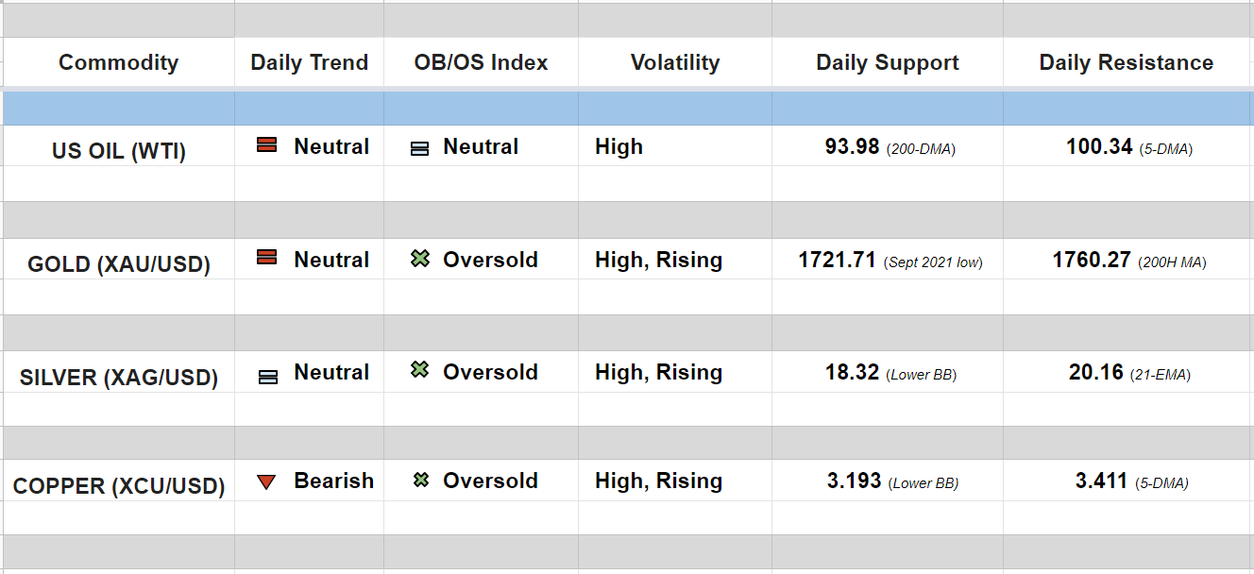The image size is (1254, 574).
Task: Click the green oversold icon for COPPER
Action: [421, 481]
